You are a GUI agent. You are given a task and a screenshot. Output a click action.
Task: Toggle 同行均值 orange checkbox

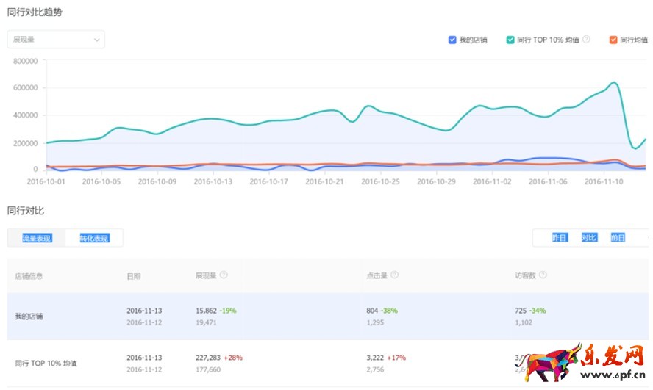click(613, 40)
